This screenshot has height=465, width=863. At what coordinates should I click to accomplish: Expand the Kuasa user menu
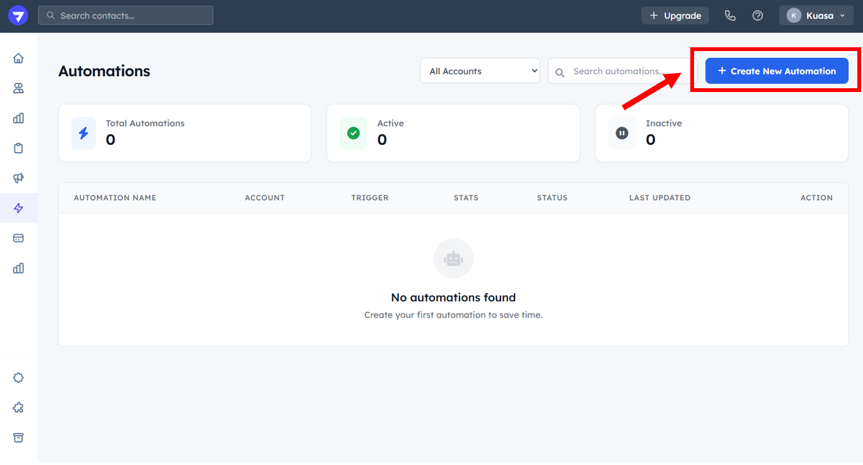coord(816,16)
